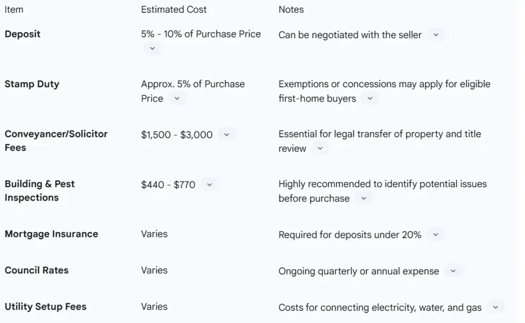
Task: Expand chevron after 'first-home buyers' note
Action: 370,98
